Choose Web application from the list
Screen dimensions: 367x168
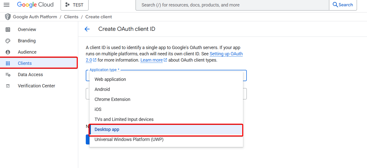coord(166,79)
